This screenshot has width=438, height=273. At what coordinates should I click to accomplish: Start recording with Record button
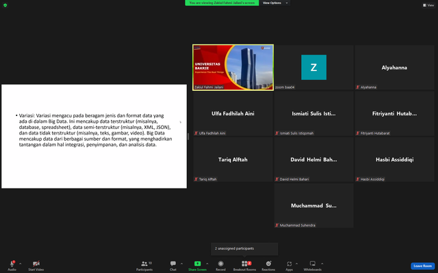tap(220, 265)
